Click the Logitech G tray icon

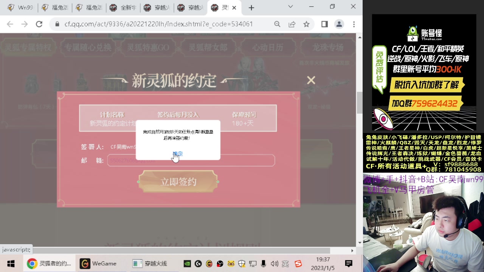point(198,264)
